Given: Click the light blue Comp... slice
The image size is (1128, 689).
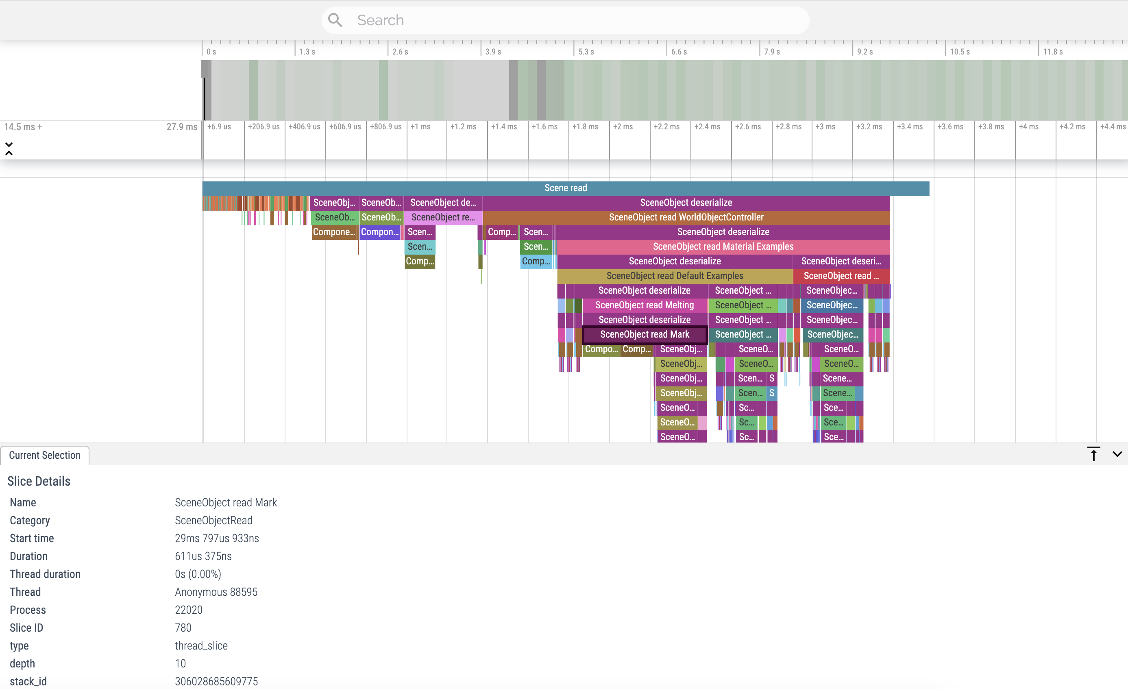Looking at the screenshot, I should click(x=536, y=262).
